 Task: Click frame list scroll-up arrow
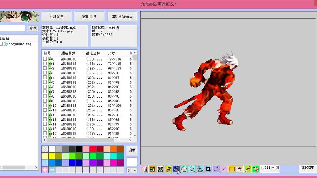135,53
